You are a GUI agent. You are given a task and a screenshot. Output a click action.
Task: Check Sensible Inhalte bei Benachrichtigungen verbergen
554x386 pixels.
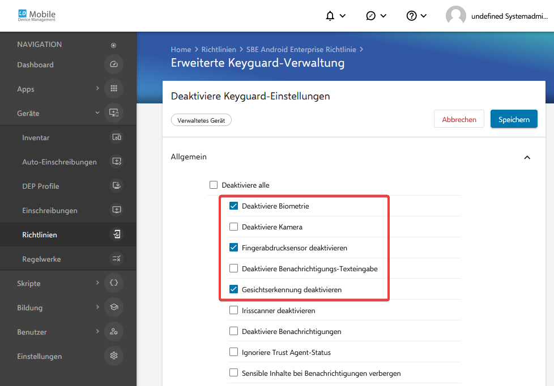233,373
